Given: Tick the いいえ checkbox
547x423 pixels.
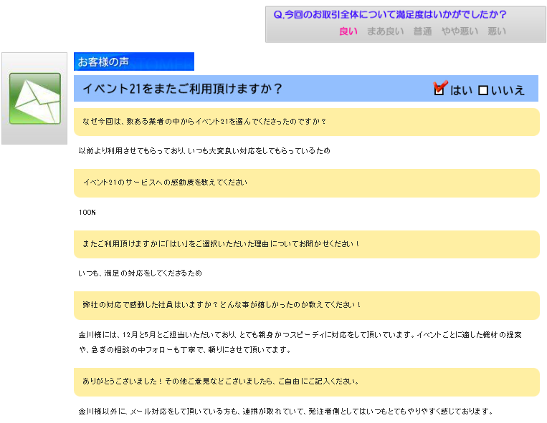Looking at the screenshot, I should click(x=483, y=90).
